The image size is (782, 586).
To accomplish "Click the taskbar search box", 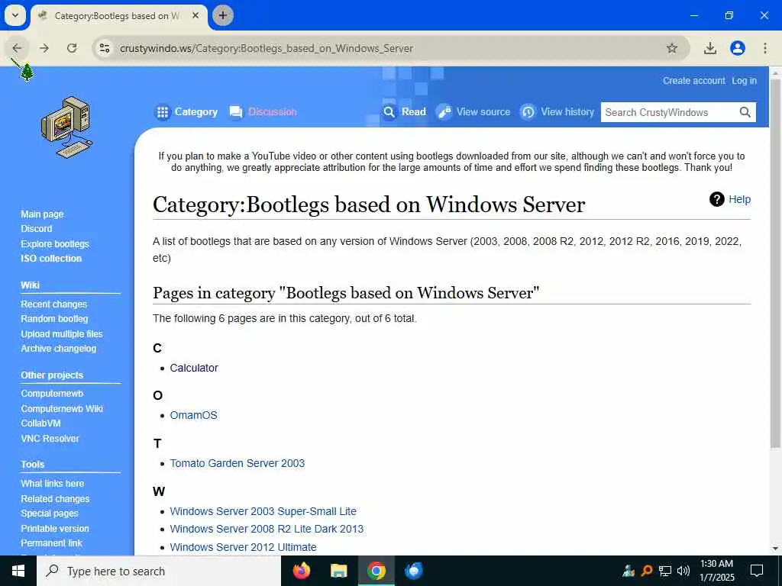I will (159, 571).
